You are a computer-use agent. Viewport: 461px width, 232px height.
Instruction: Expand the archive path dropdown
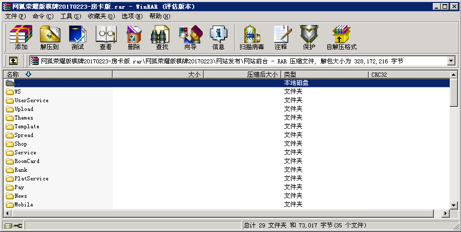tap(451, 61)
